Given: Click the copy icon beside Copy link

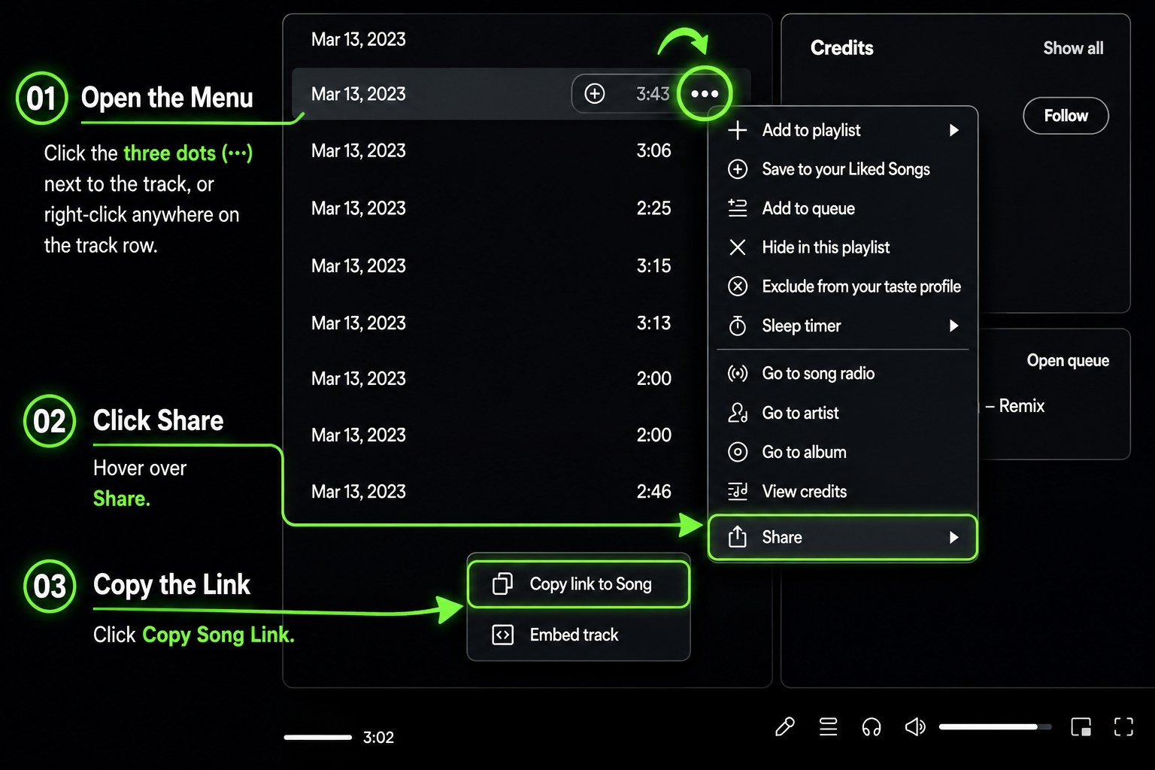Looking at the screenshot, I should tap(503, 584).
